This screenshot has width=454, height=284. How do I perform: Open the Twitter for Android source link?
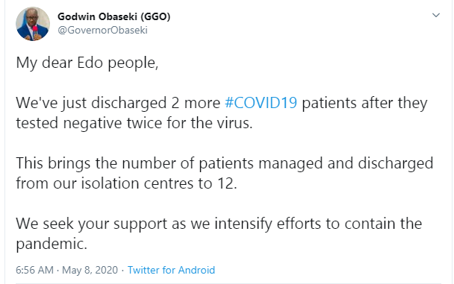pyautogui.click(x=171, y=270)
